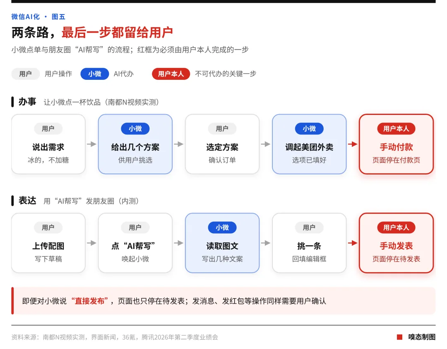
Task: Click the card subtext 冰的，不加糖
Action: pyautogui.click(x=48, y=160)
